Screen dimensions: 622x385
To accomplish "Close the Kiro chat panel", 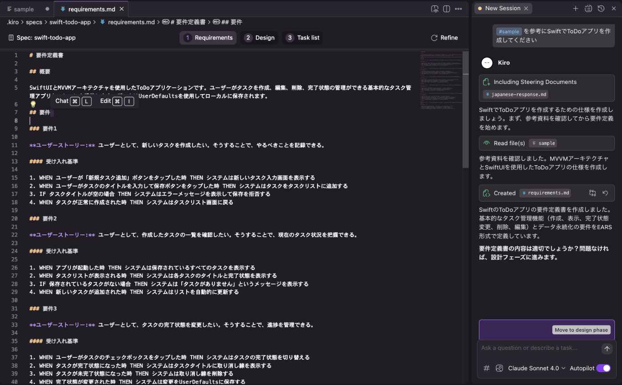I will pos(614,8).
